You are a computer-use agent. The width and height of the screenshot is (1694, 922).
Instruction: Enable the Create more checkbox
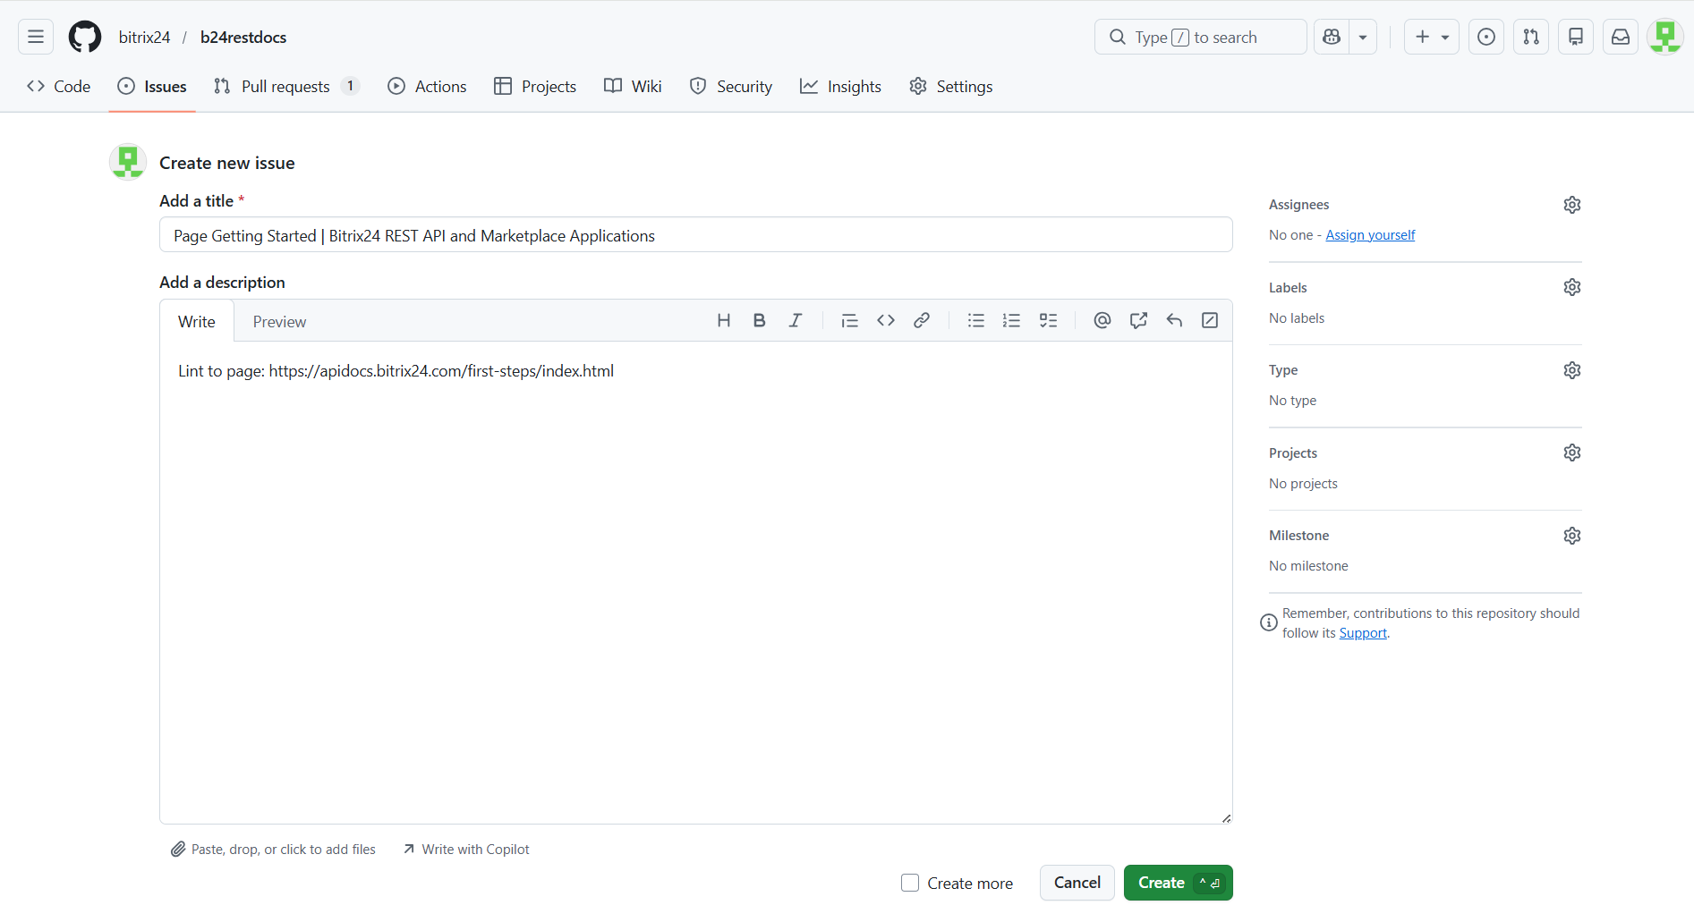pos(910,883)
